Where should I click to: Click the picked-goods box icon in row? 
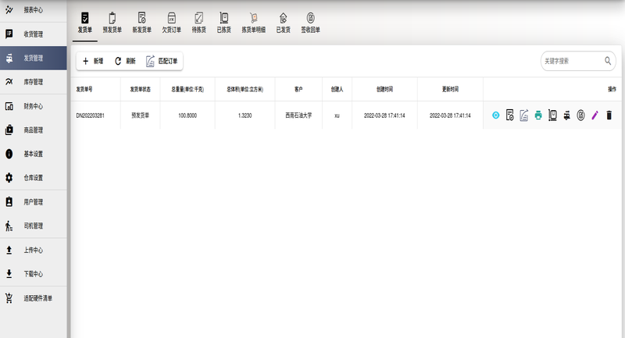coord(552,116)
